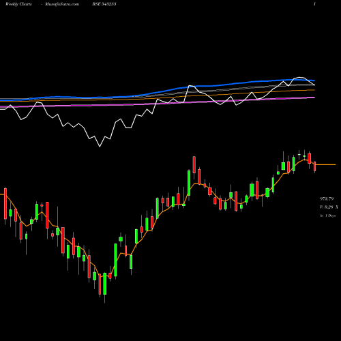Screen dimensions: 341x341
Task: Click the tallest red candlestick at the chart peak
Action: click(x=194, y=165)
